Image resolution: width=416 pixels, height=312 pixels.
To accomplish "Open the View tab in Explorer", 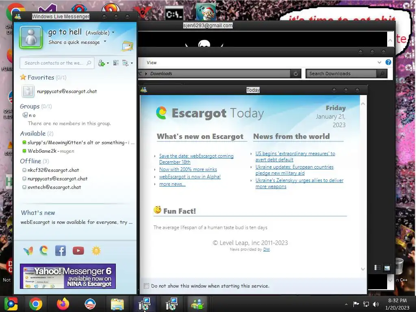I will coord(152,63).
